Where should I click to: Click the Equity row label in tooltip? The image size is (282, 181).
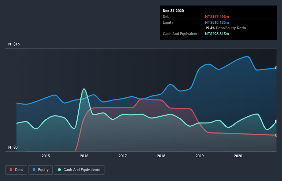pos(168,22)
